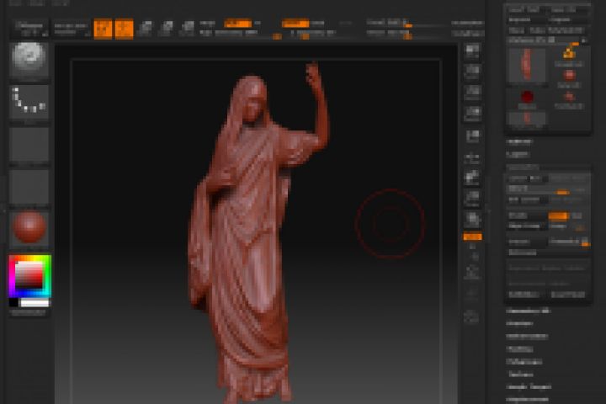Click the Clone tool button
The width and height of the screenshot is (606, 404).
tap(516, 29)
